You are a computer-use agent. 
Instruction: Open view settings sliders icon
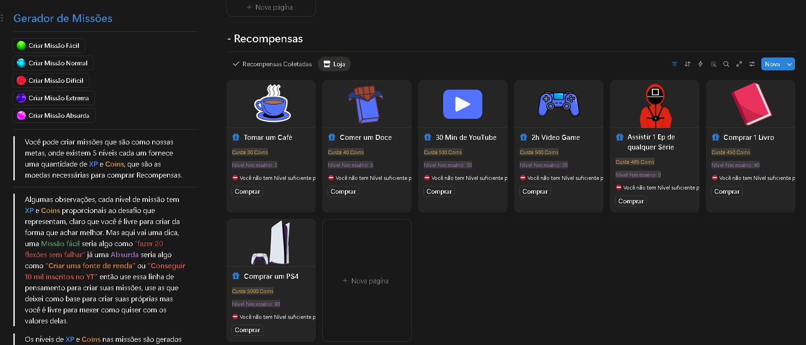752,64
